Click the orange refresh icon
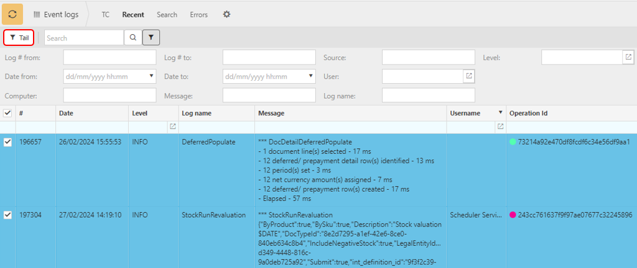The image size is (637, 268). coord(12,14)
